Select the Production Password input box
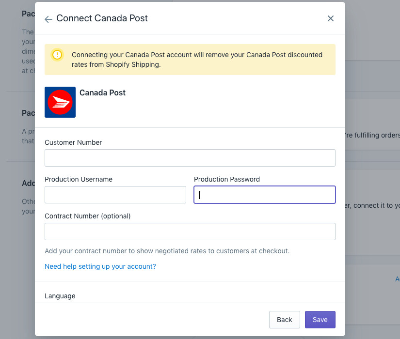Screen dimensions: 400x339 click(x=265, y=195)
